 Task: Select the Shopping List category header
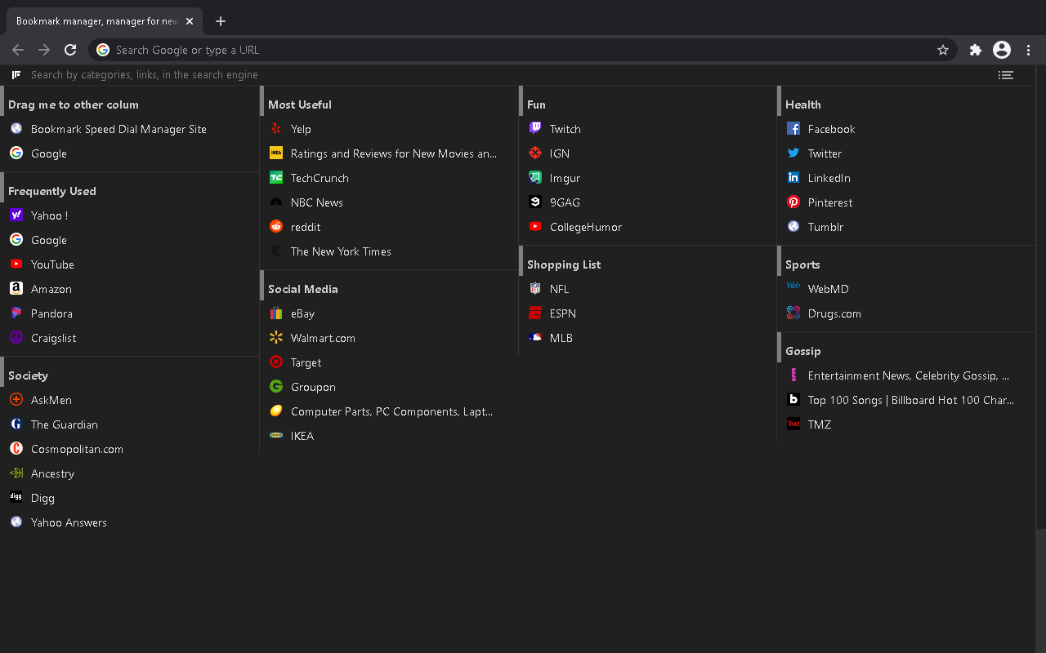(564, 264)
